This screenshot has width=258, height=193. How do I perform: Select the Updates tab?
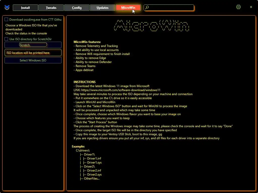point(102,8)
